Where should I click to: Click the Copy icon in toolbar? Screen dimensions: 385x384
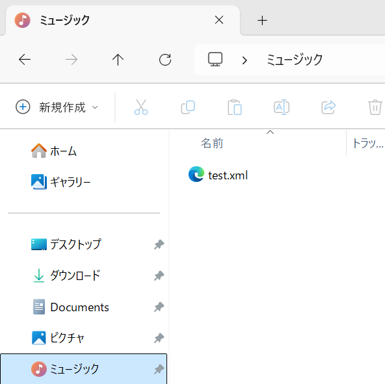tap(188, 107)
